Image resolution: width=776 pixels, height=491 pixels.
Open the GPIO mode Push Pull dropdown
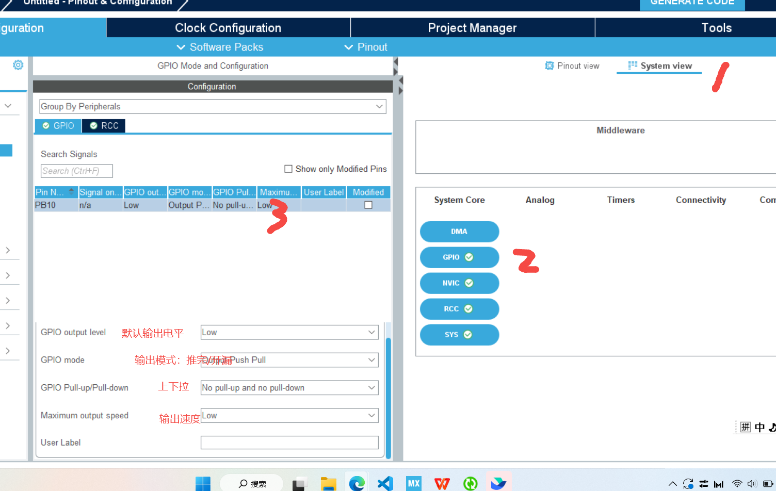coord(289,360)
